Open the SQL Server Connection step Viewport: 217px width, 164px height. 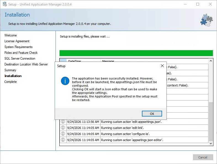tap(20, 59)
